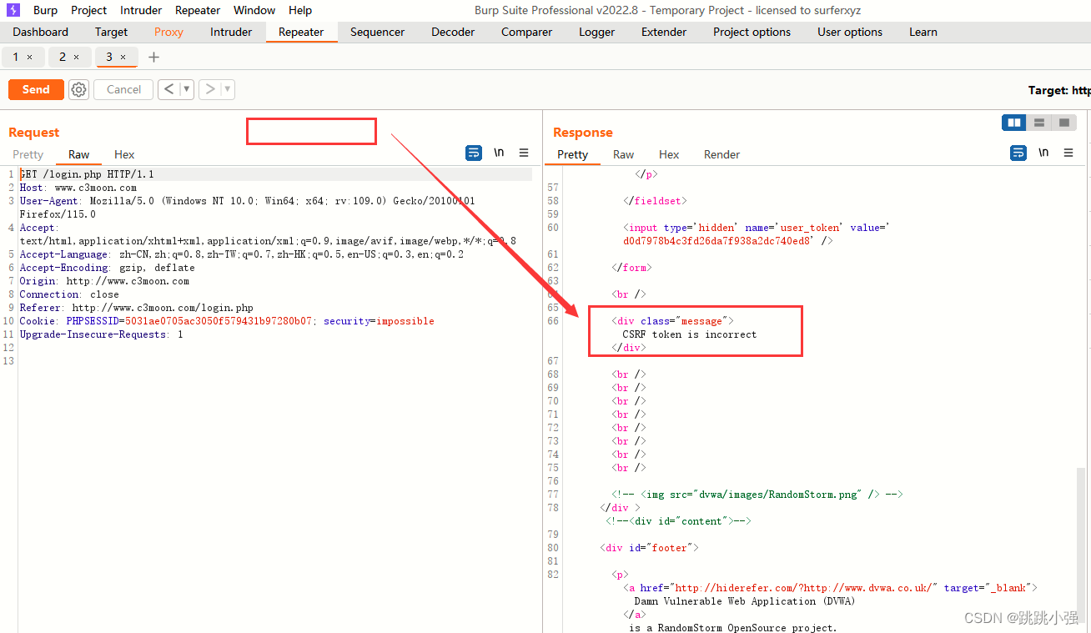
Task: Open back history dropdown arrow
Action: coord(187,89)
